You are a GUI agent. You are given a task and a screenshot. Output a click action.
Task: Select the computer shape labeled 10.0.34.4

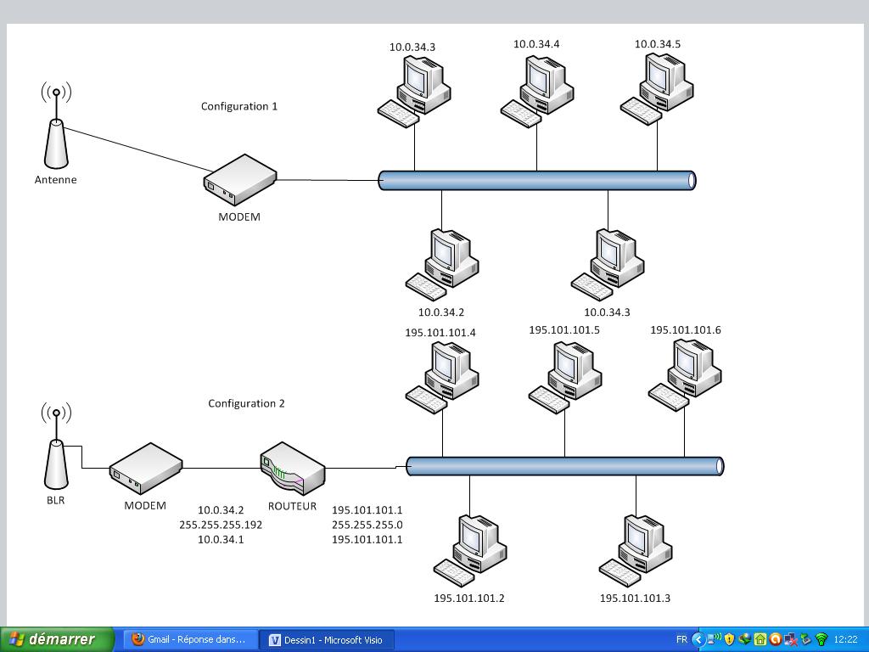(x=537, y=91)
